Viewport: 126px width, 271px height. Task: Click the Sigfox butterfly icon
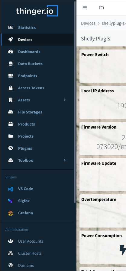coord(11,201)
